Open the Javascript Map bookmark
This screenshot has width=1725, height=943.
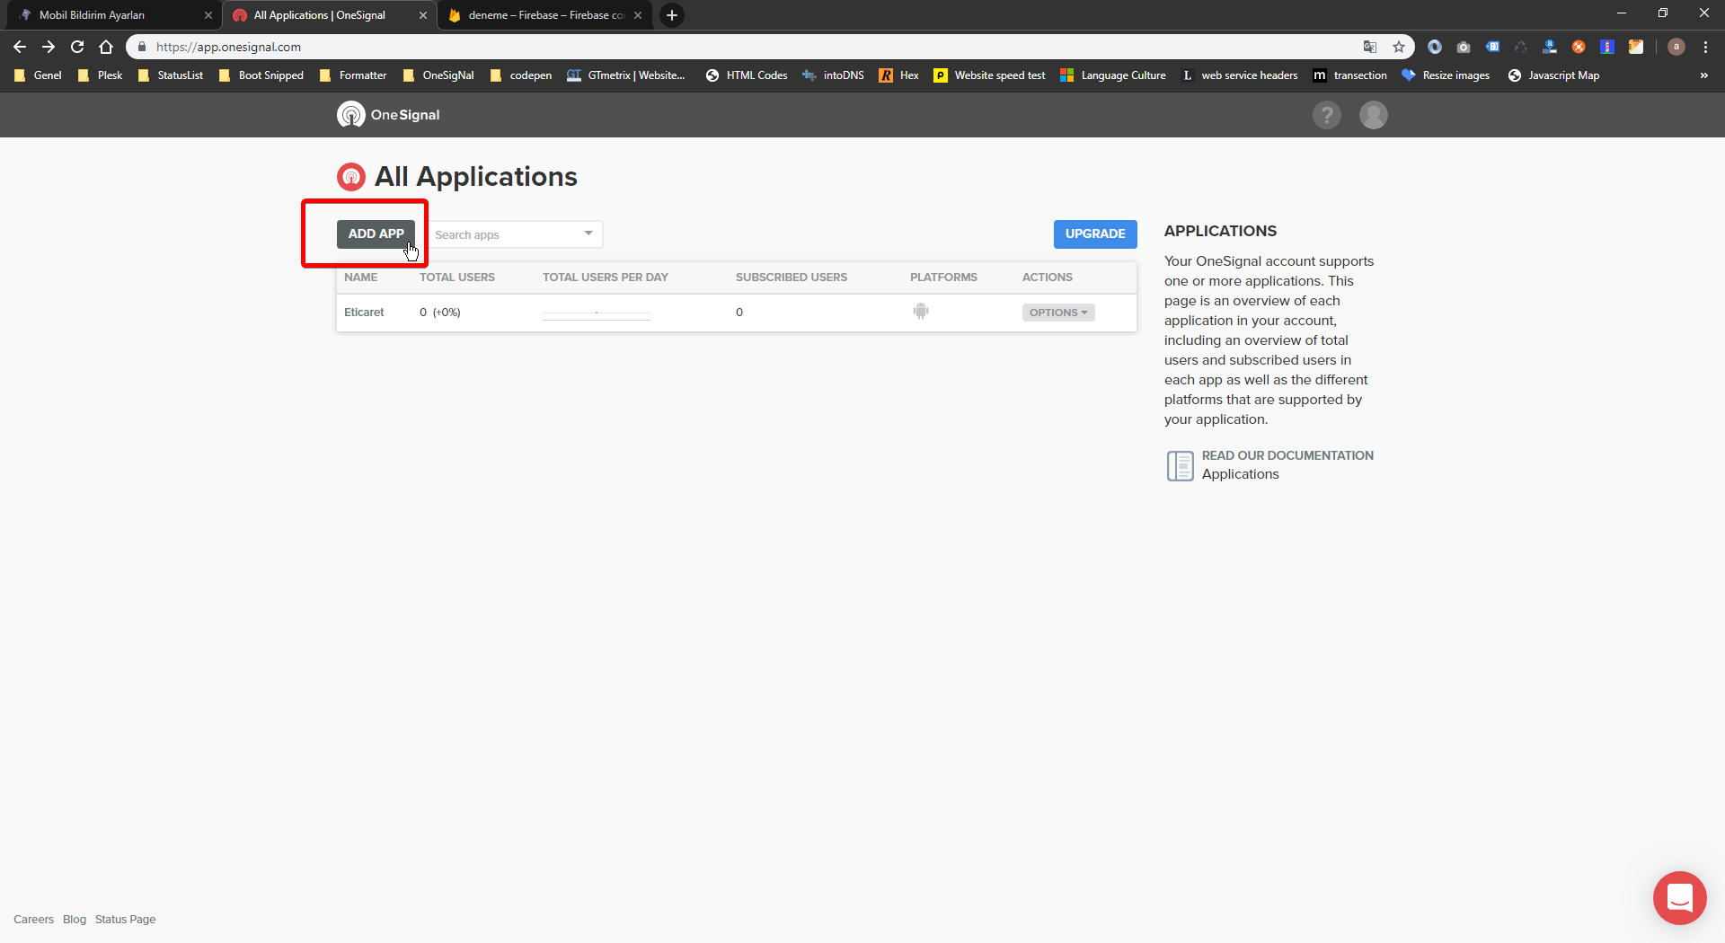[x=1554, y=75]
